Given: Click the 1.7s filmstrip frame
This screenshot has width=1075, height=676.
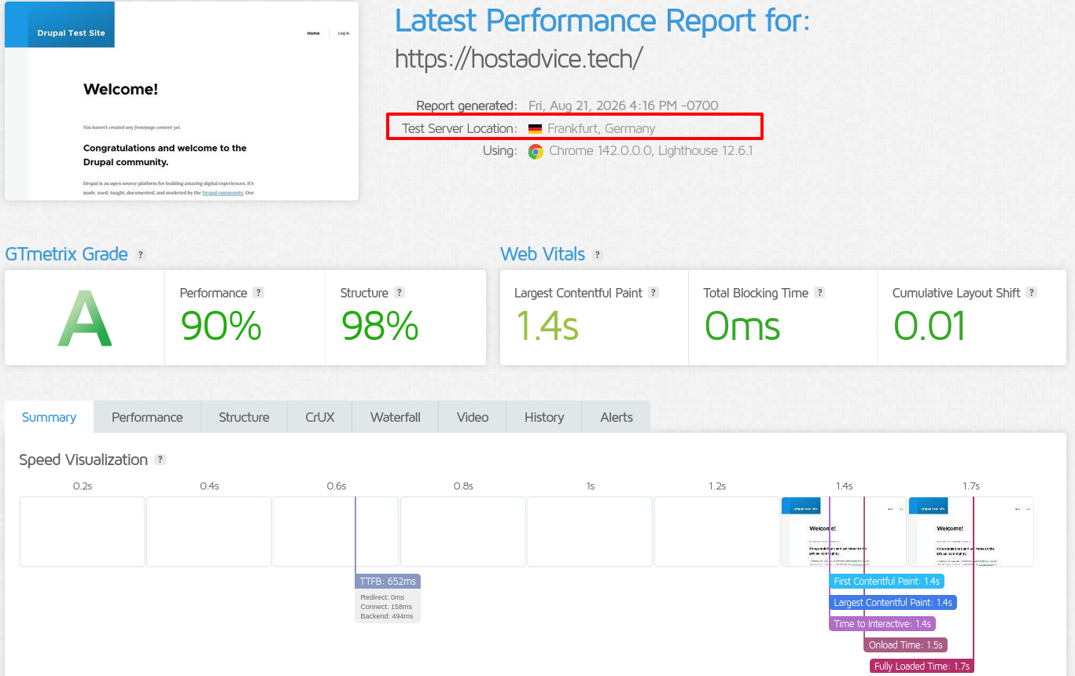Looking at the screenshot, I should [x=971, y=531].
